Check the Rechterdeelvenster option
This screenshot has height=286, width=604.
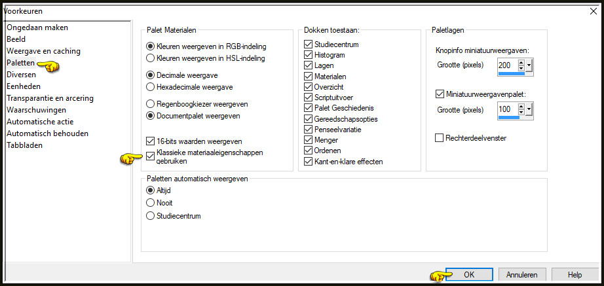[x=439, y=138]
